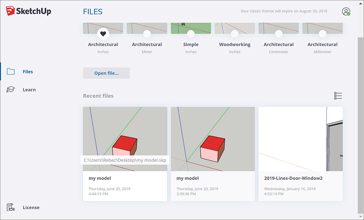Toggle favorite on Woodworking Inches template
This screenshot has width=364, height=220.
pos(235,34)
